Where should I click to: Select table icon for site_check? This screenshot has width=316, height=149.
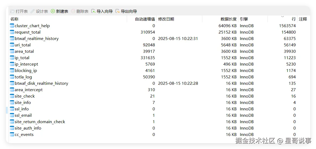(12, 96)
